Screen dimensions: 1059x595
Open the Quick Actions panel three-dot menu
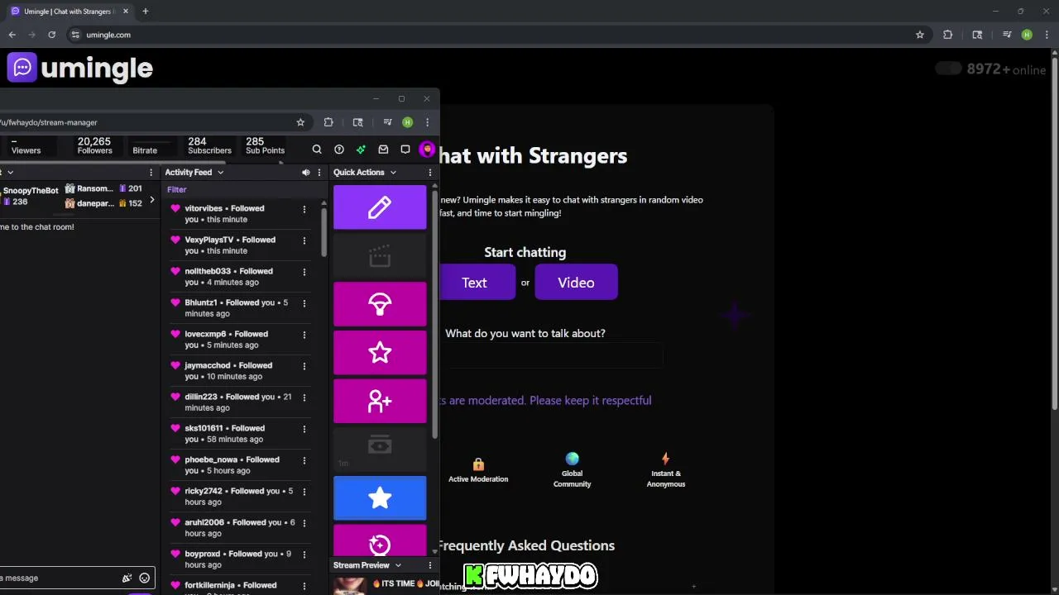(430, 173)
